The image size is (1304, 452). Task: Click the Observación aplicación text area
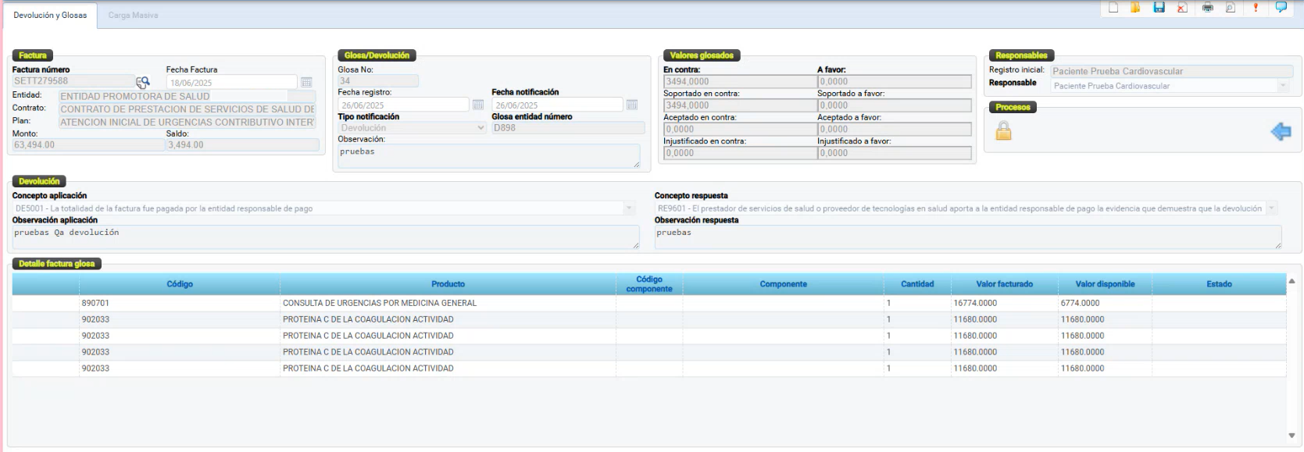pos(324,237)
